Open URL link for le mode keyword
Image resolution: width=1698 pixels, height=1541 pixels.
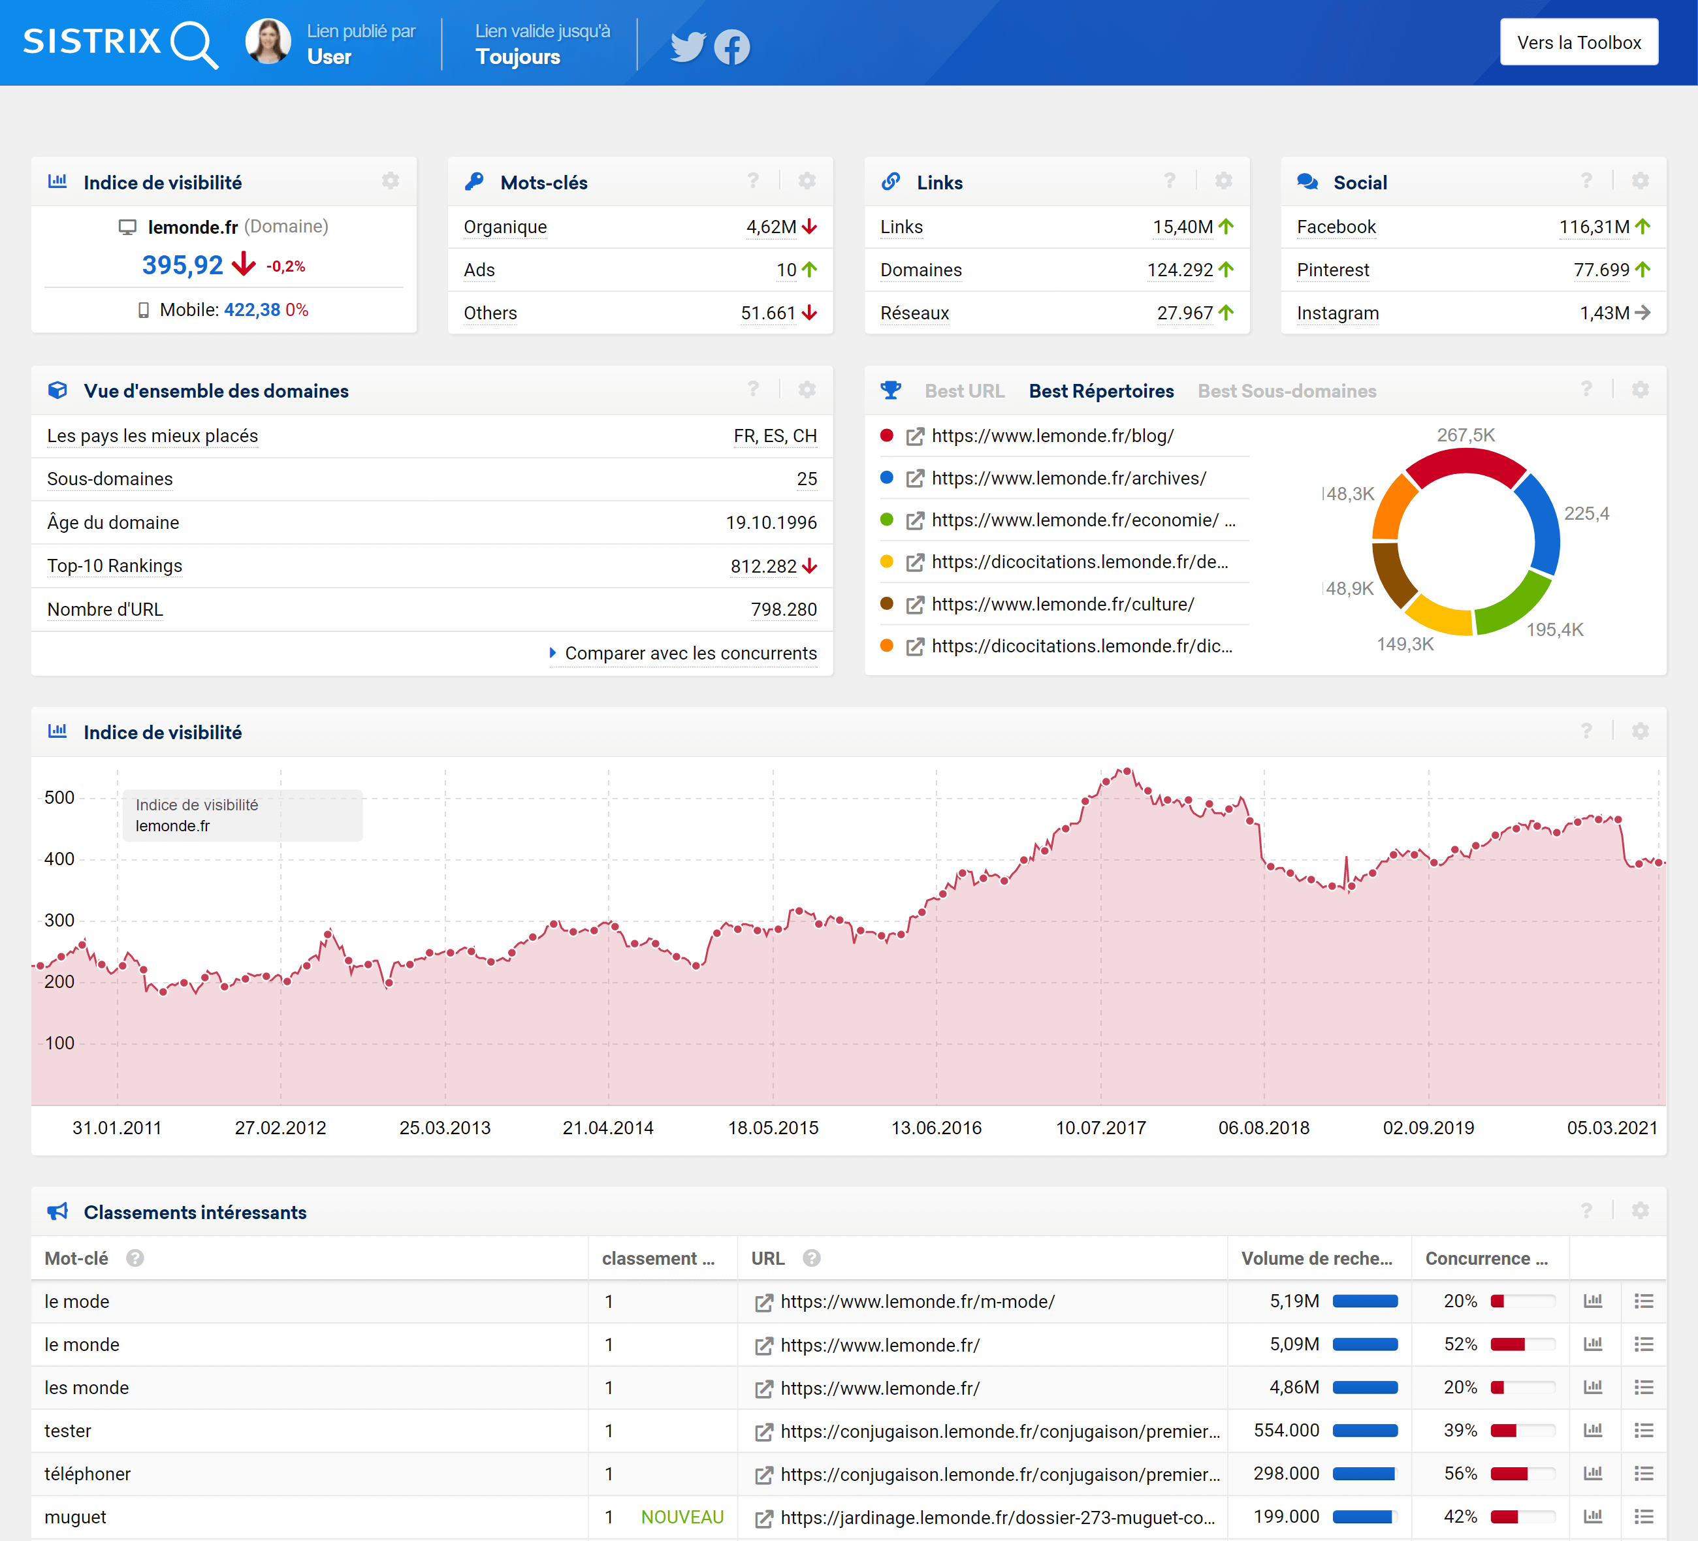tap(917, 1302)
